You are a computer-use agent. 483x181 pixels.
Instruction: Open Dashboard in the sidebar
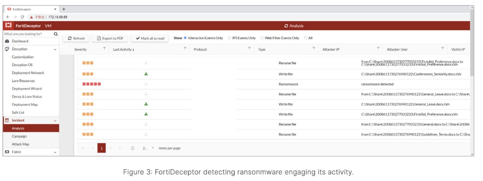20,41
